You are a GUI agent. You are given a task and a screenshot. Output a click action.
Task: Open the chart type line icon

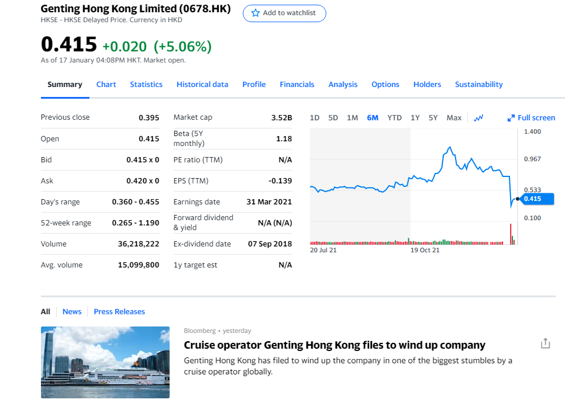[478, 118]
